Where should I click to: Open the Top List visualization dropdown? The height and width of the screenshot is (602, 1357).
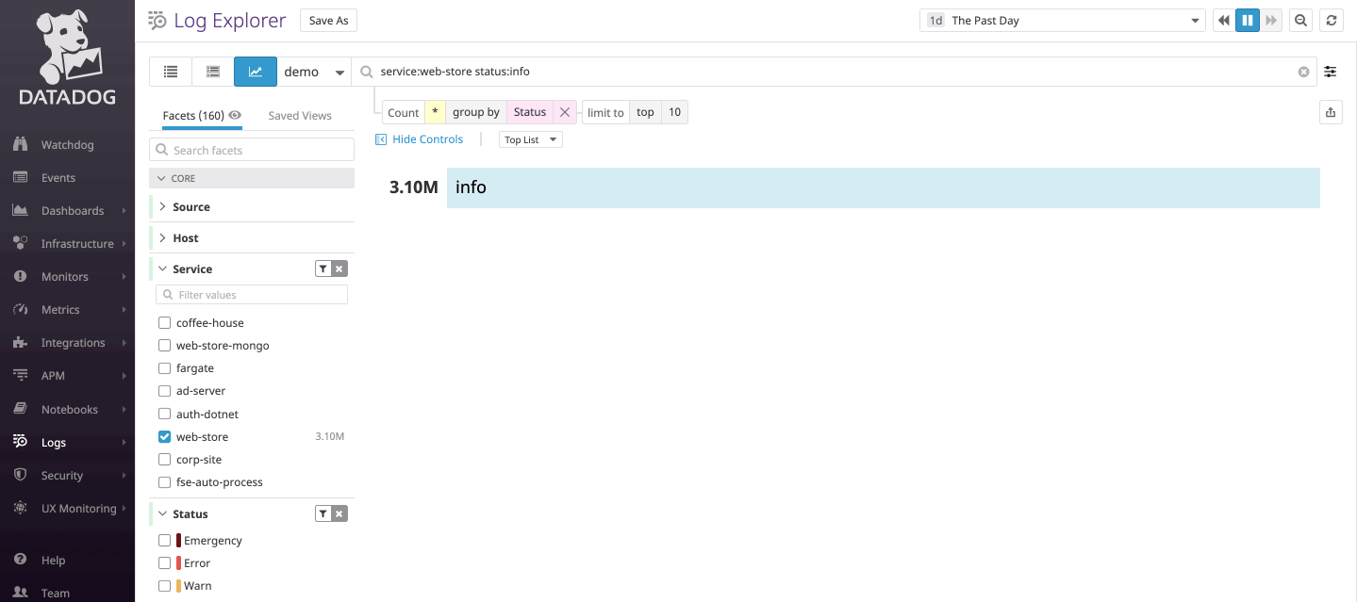coord(530,139)
